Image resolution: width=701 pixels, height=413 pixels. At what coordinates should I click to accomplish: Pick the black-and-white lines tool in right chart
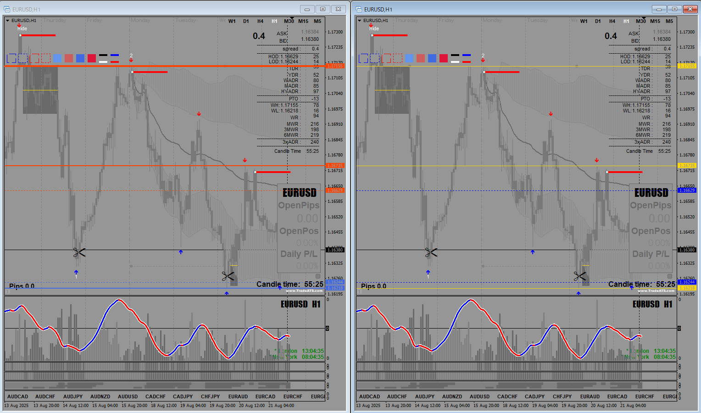[x=455, y=58]
